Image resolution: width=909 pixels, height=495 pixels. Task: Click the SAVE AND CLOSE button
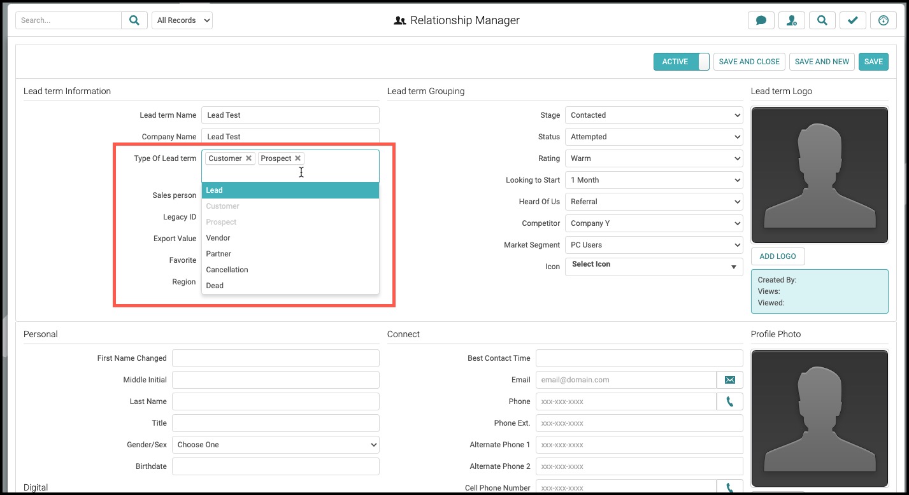tap(749, 62)
